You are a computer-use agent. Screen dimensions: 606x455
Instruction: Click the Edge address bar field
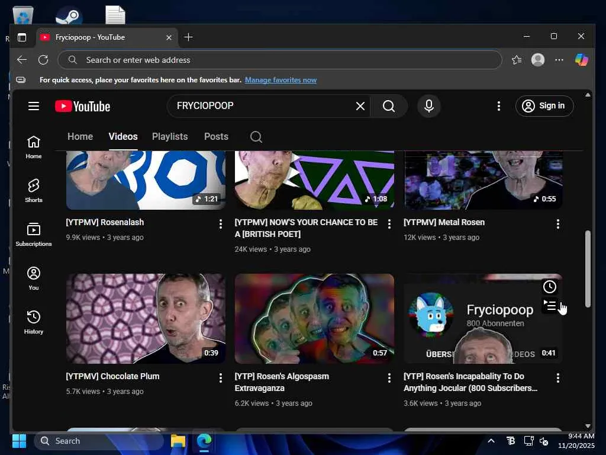280,60
